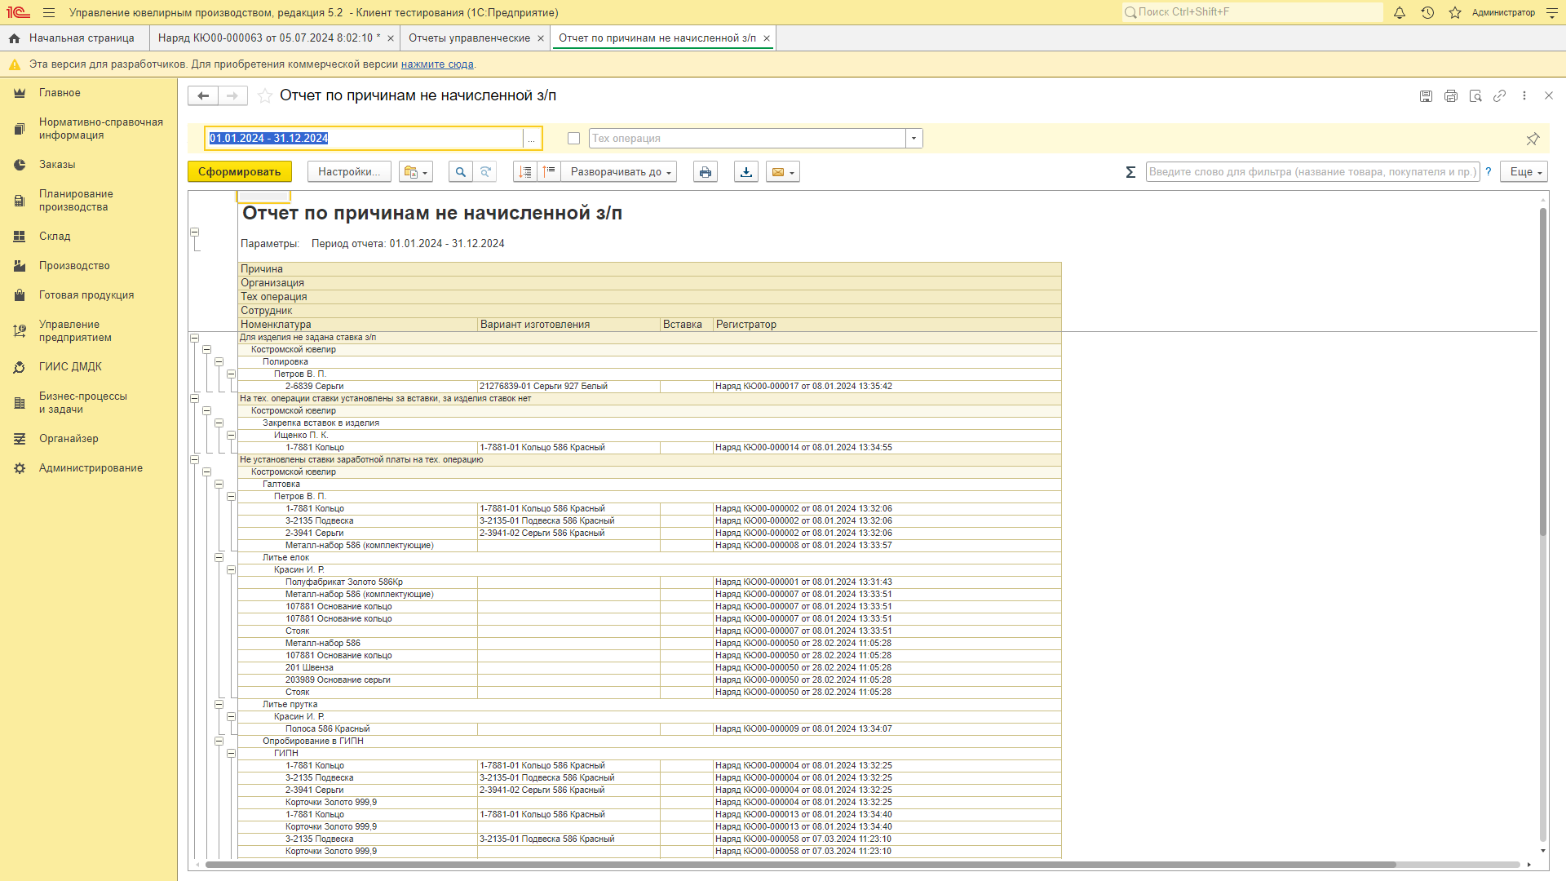1566x881 pixels.
Task: Collapse Галтовка group node
Action: [219, 485]
